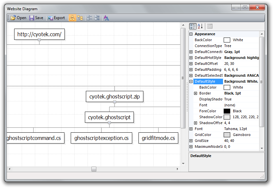
Task: Open the font chooser toolbar icon
Action: pyautogui.click(x=106, y=18)
